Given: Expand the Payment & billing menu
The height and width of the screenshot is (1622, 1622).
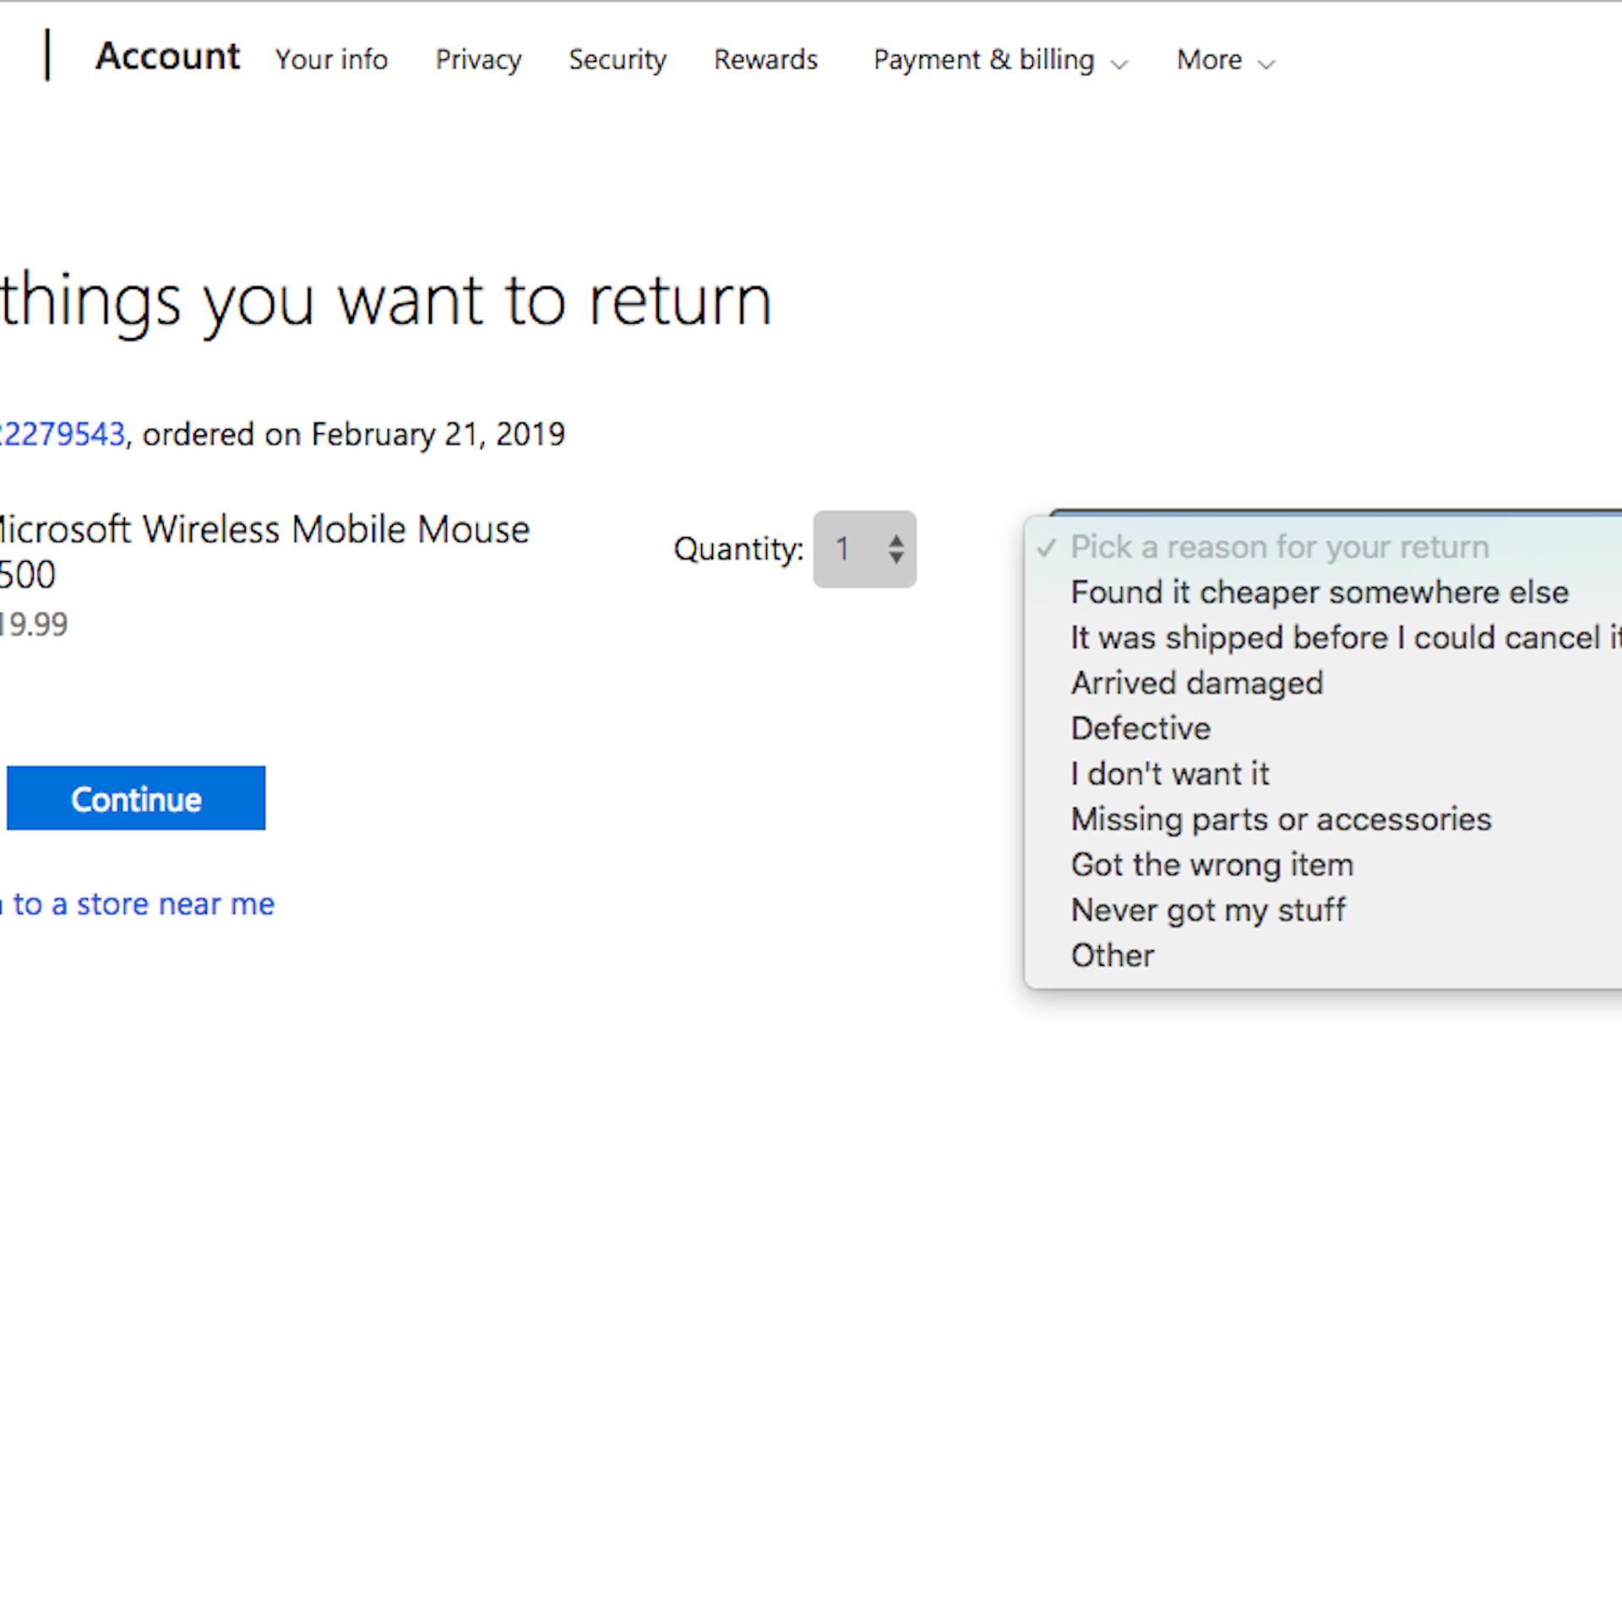Looking at the screenshot, I should 999,60.
